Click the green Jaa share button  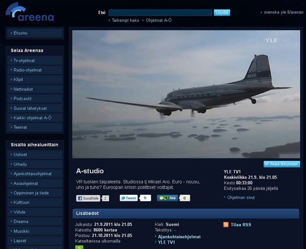coord(168,198)
